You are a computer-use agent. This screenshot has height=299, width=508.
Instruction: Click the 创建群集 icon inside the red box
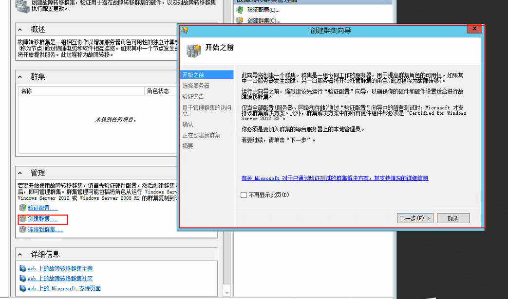click(x=22, y=219)
